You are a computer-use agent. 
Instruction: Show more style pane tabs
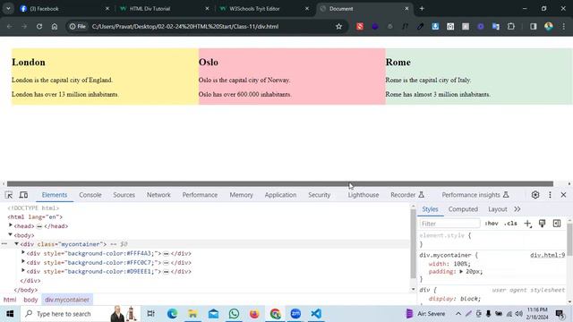517,209
